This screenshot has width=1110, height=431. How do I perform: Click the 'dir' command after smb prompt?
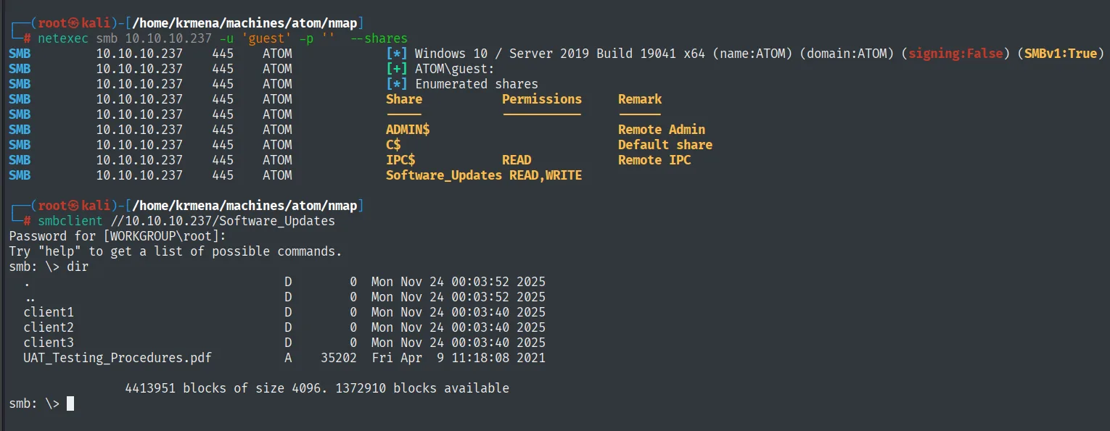[78, 267]
